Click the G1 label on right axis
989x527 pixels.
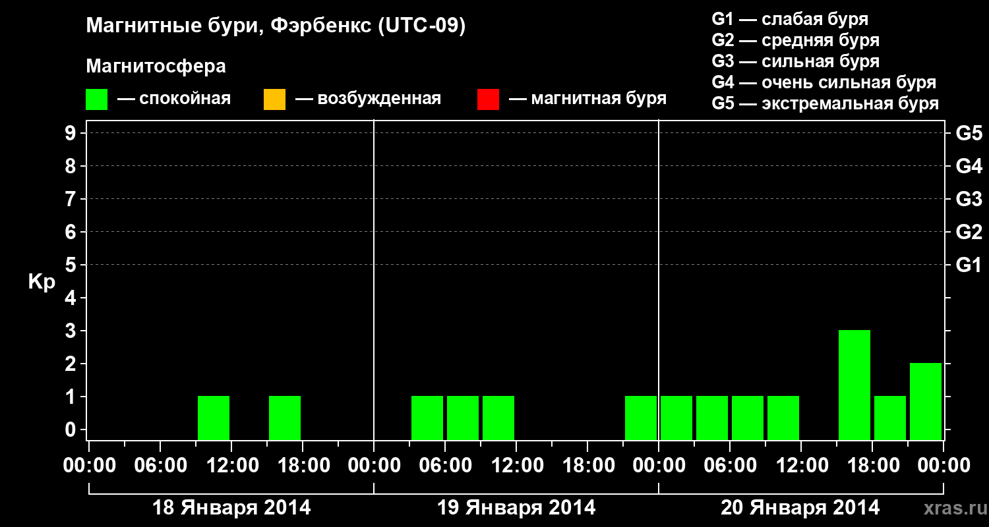[969, 265]
